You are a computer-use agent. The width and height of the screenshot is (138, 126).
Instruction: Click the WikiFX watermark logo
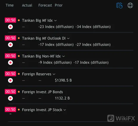tap(121, 118)
